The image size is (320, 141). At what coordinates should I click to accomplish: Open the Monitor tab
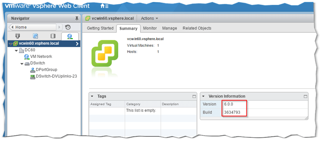pos(150,28)
